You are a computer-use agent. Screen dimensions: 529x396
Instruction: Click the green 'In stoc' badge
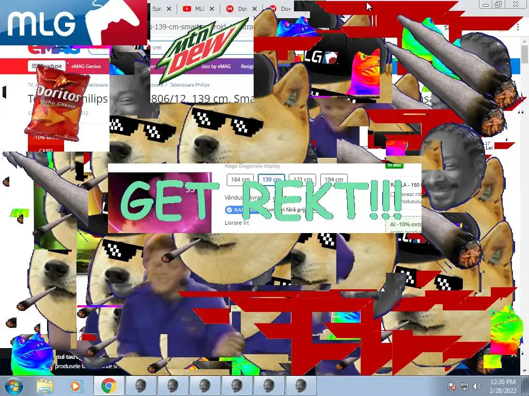click(x=394, y=166)
